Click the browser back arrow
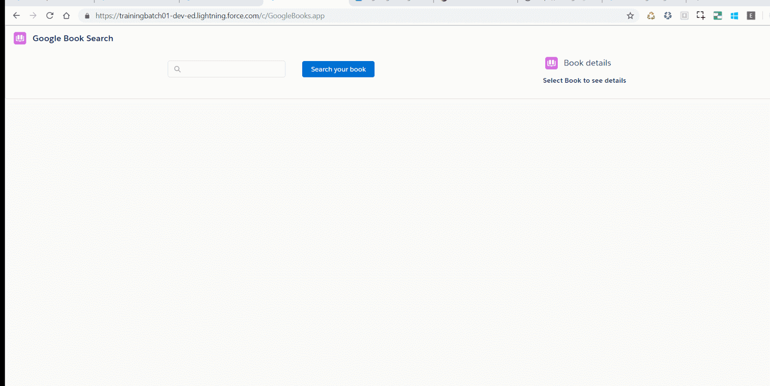 tap(16, 15)
